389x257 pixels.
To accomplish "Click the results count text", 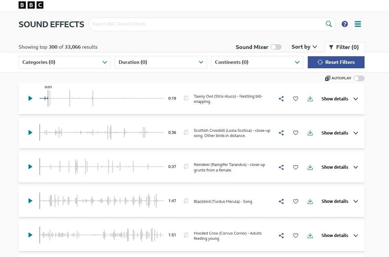I will click(58, 47).
